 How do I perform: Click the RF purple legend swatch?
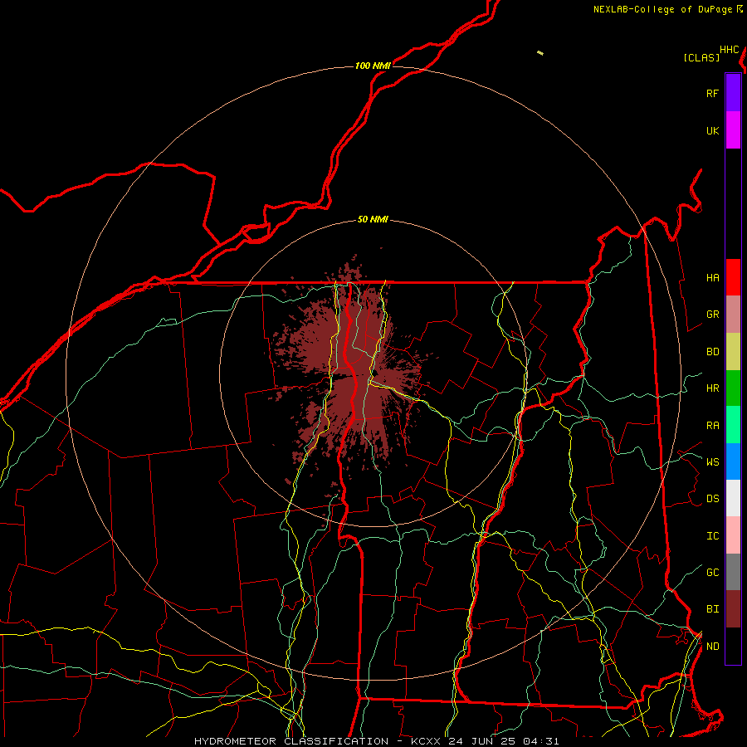pos(733,93)
